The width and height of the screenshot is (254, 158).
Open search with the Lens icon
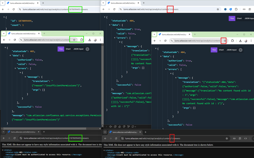click(x=250, y=9)
